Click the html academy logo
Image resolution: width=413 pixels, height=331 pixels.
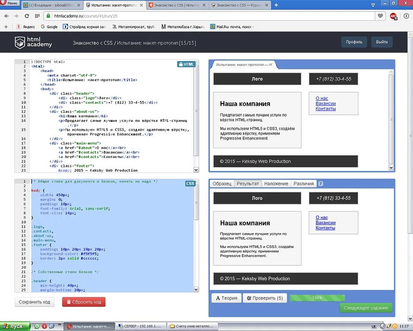pos(33,42)
